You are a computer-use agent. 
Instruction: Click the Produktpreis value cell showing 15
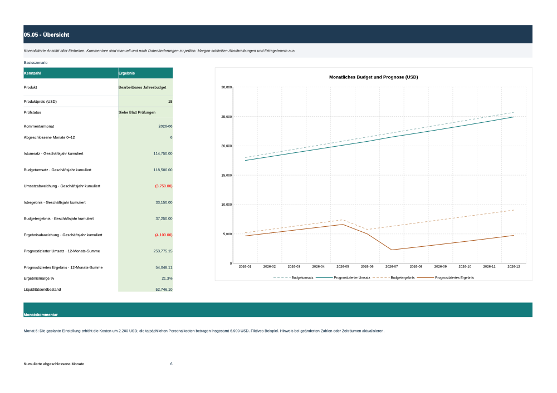[145, 101]
